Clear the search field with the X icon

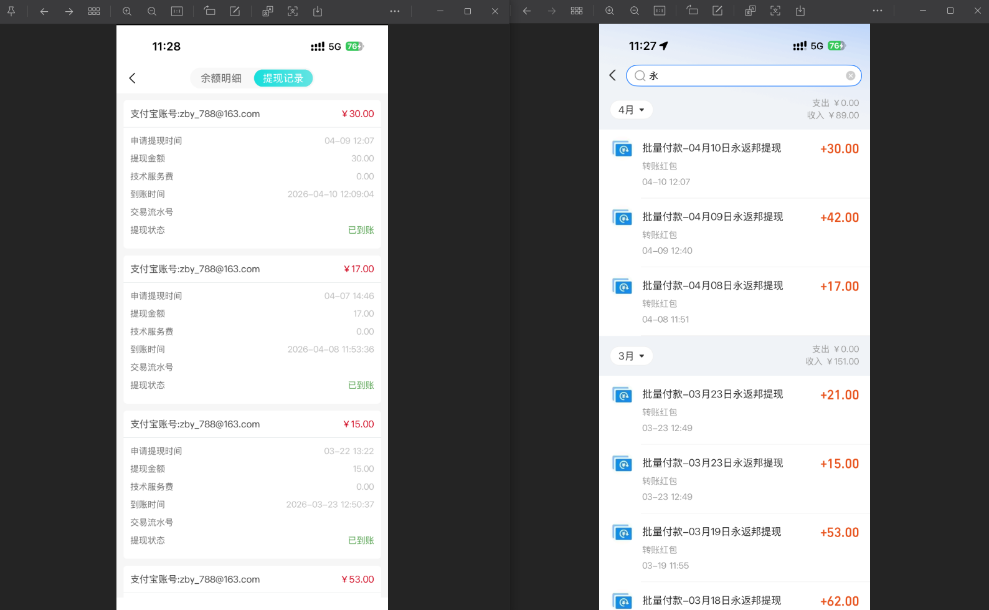[x=850, y=76]
